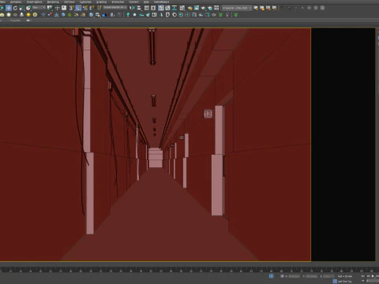Open the wide dropdown right of the A360 gallery icon
379x284 pixels.
point(236,8)
